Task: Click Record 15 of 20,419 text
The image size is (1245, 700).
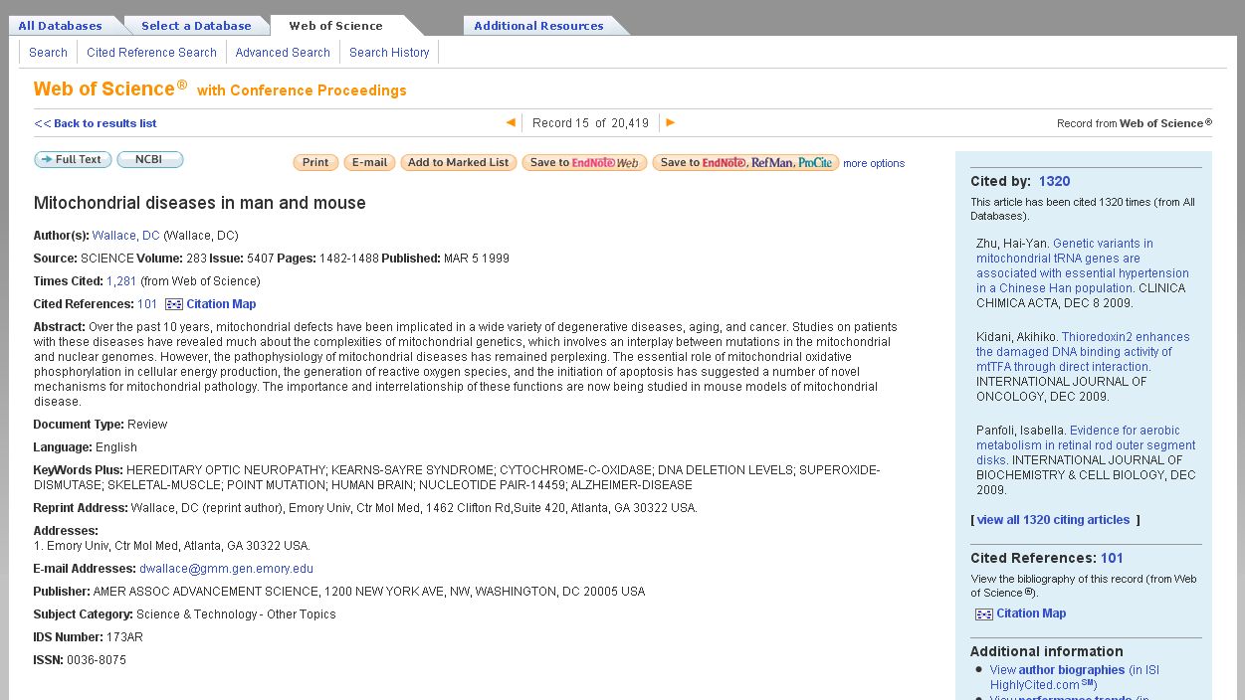Action: [x=590, y=123]
